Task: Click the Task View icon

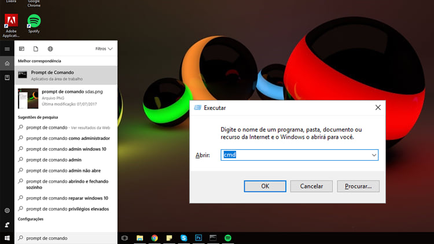Action: point(124,238)
